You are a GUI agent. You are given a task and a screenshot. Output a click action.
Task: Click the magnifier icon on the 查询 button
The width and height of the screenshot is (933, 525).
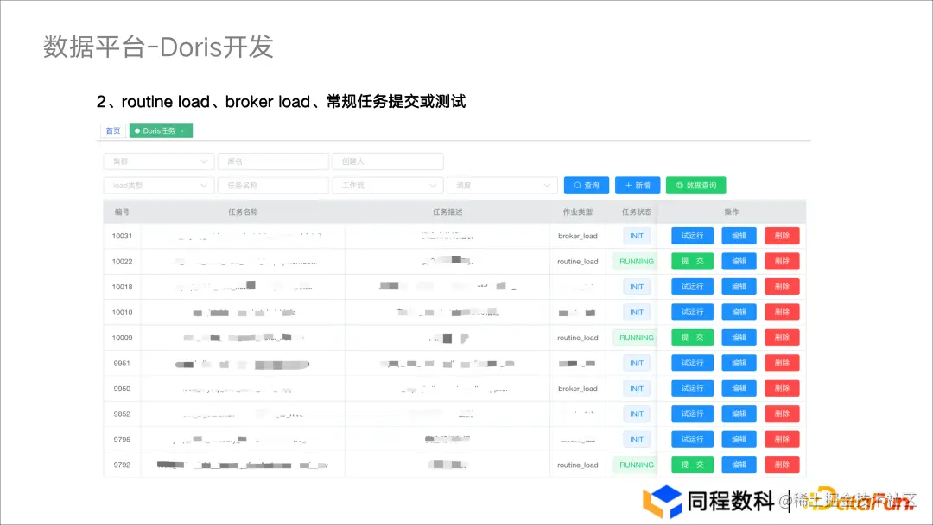point(576,184)
